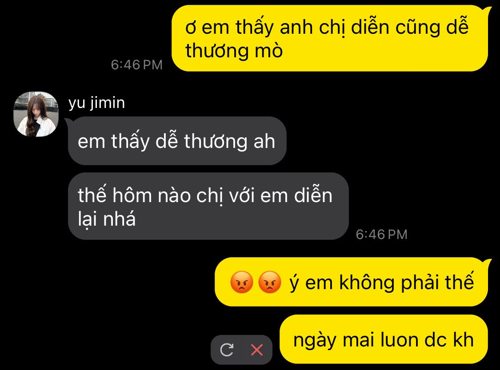This screenshot has height=370, width=500.
Task: Click the words 'thương mò' in the top bubble
Action: (234, 51)
